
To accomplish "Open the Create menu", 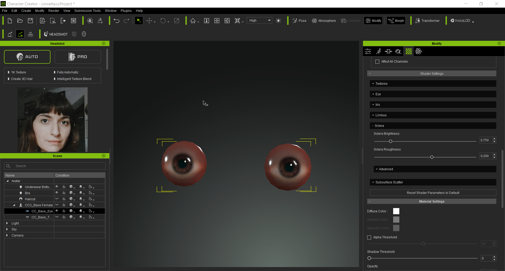I will pos(26,11).
